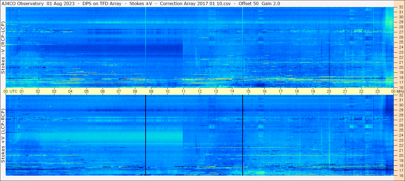Click the black vertical gap near 14:40 in lower panel
405x181 pixels.
click(x=243, y=135)
